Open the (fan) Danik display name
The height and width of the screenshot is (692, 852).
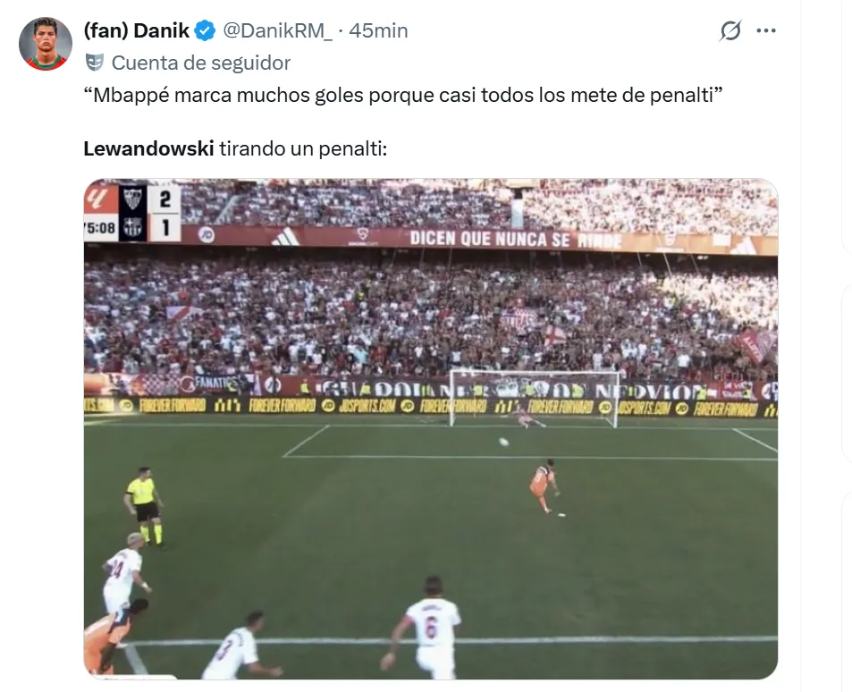137,31
